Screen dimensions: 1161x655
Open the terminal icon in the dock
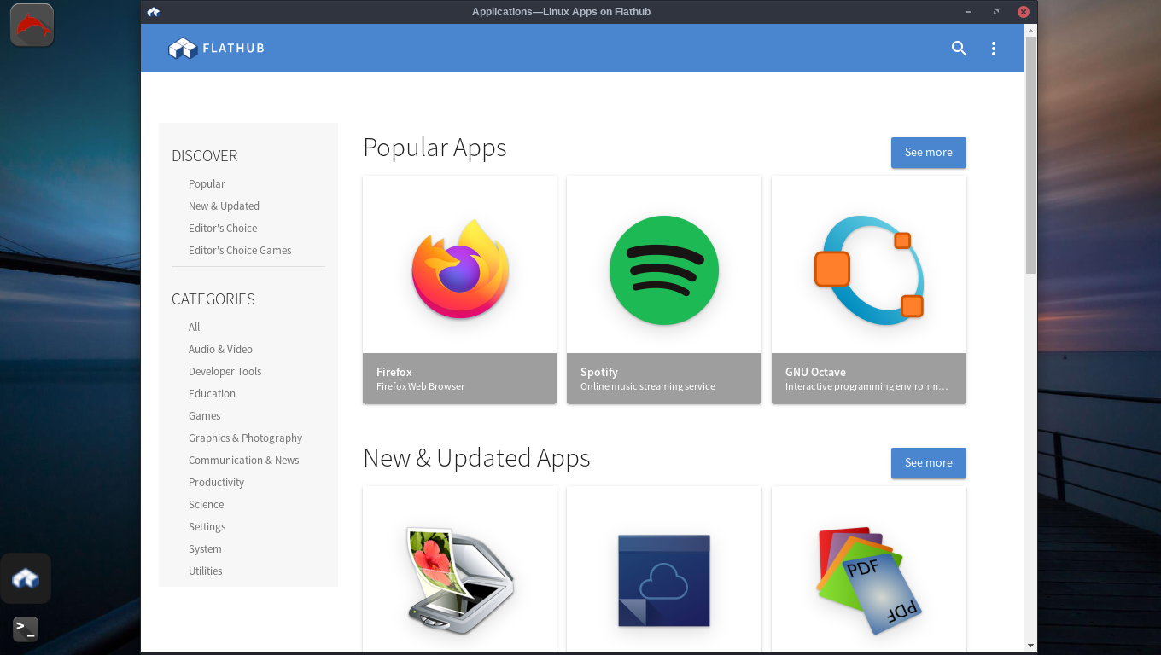(26, 629)
